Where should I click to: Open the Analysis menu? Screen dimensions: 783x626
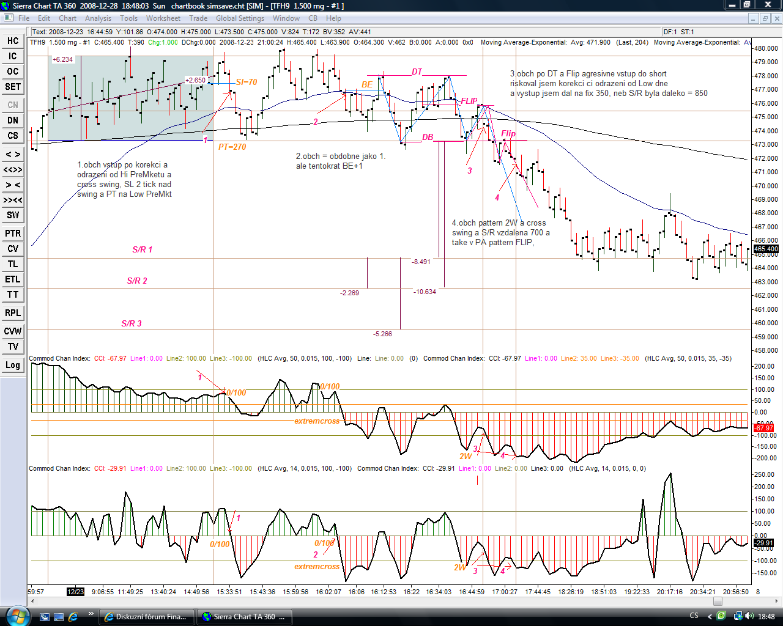pyautogui.click(x=98, y=18)
